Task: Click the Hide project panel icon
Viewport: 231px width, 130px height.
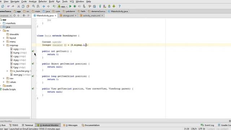Action: pyautogui.click(x=29, y=16)
